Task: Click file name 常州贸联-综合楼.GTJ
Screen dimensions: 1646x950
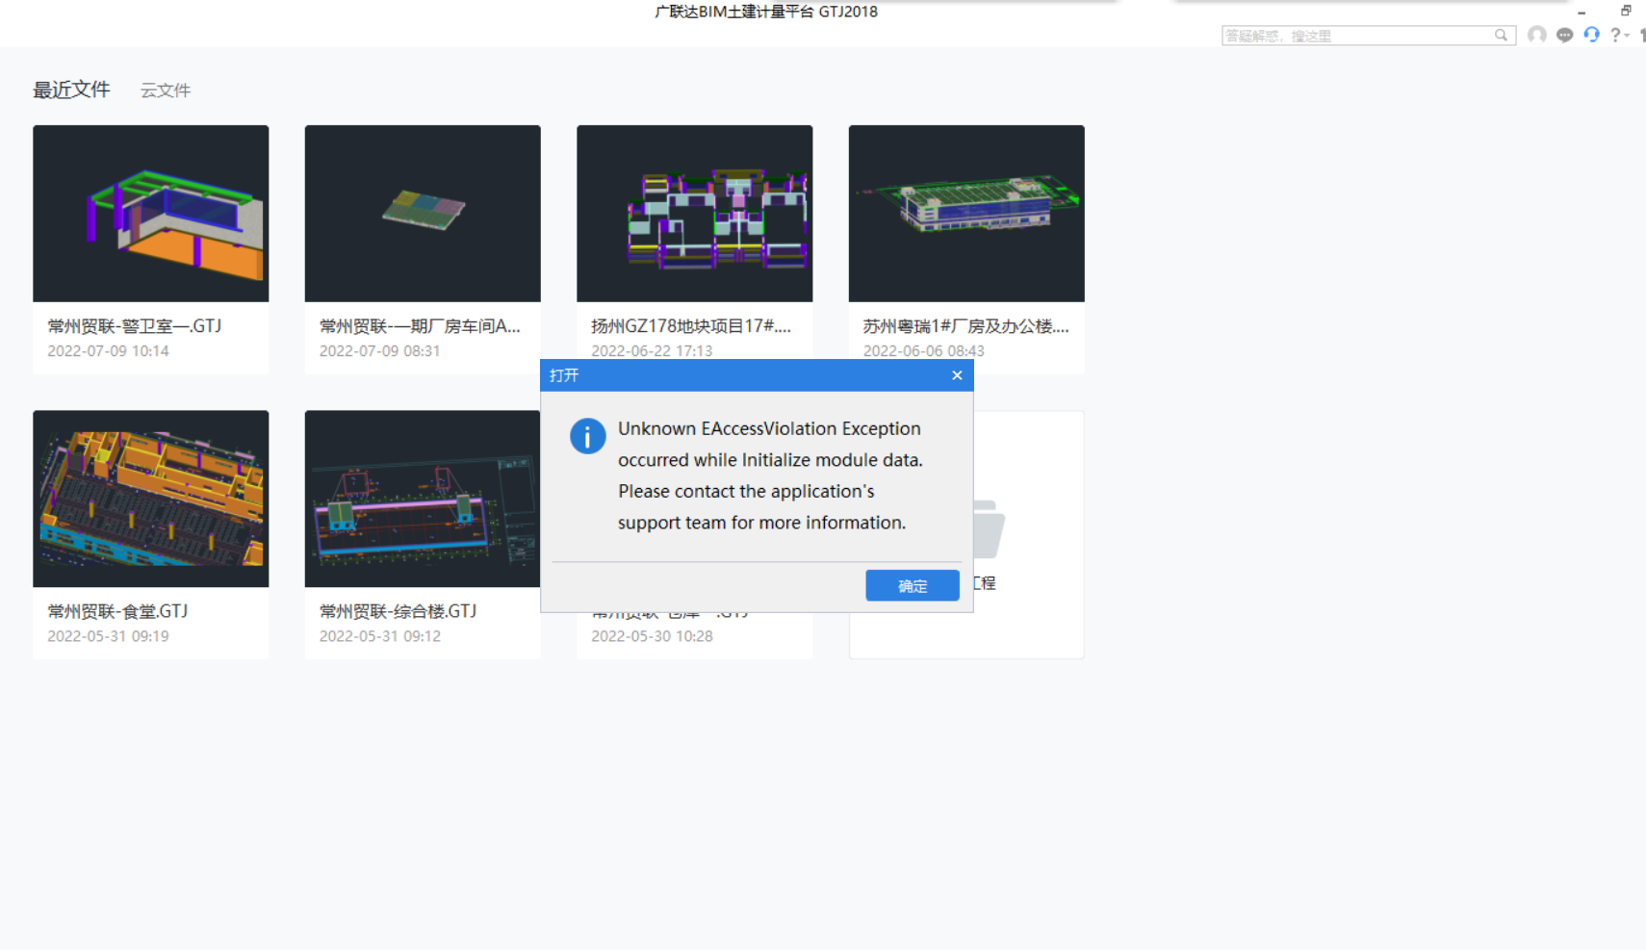Action: point(398,611)
